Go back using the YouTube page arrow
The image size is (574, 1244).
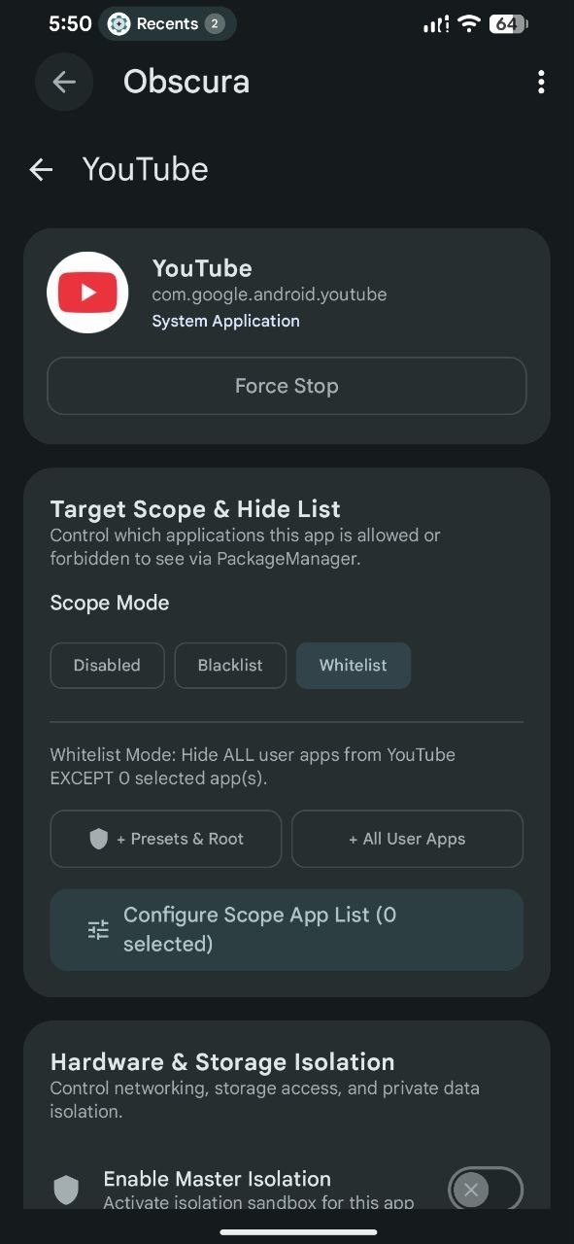point(41,170)
